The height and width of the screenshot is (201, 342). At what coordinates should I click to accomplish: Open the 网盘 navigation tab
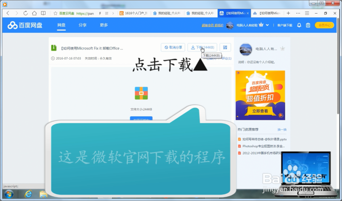61,25
